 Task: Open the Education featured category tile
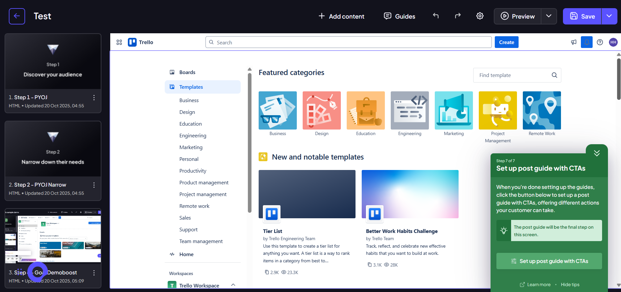[366, 114]
